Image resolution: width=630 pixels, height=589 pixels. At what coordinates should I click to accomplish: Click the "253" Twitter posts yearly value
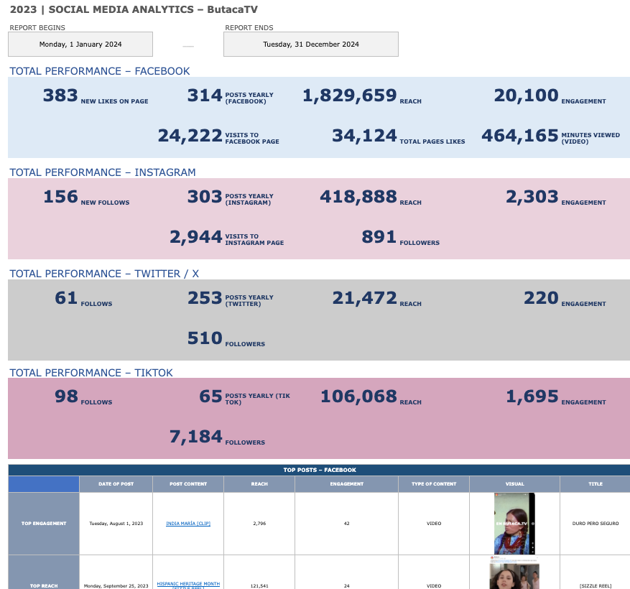205,298
